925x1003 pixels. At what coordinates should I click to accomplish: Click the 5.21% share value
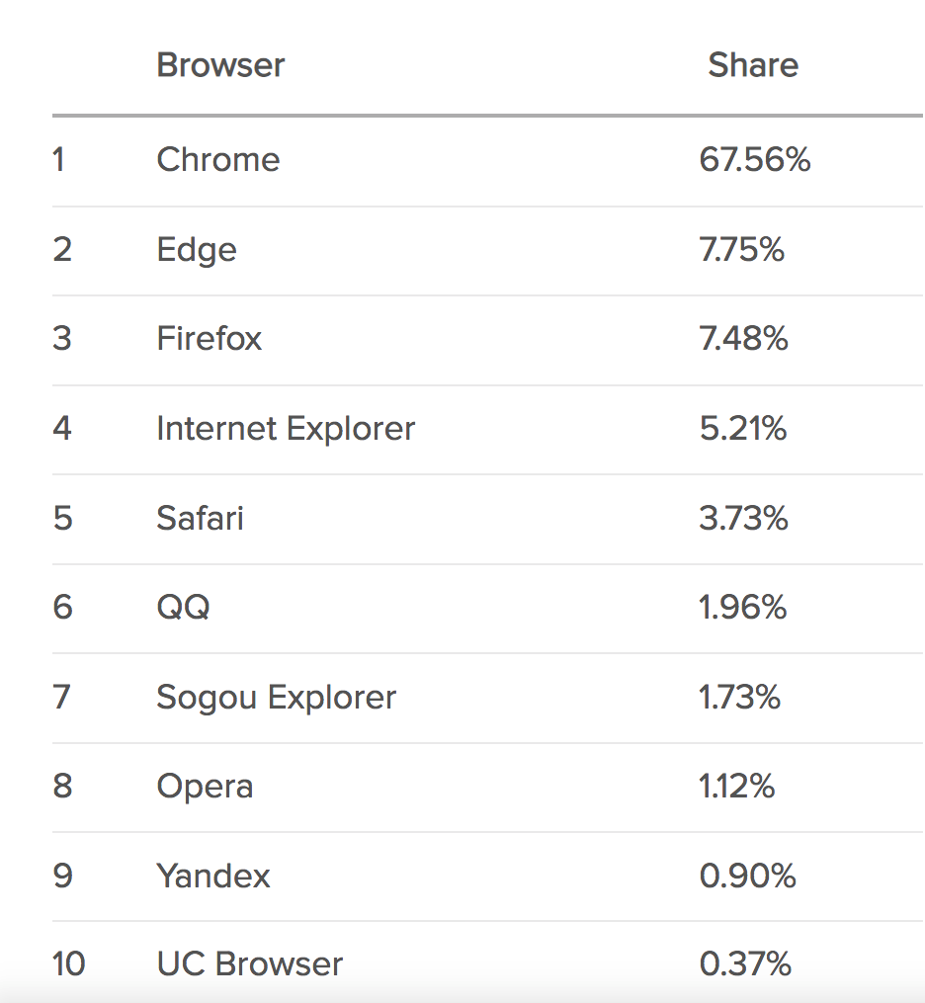click(743, 428)
